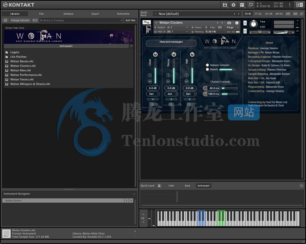
Task: Click pan center icon under Tune knob
Action: click(x=260, y=32)
